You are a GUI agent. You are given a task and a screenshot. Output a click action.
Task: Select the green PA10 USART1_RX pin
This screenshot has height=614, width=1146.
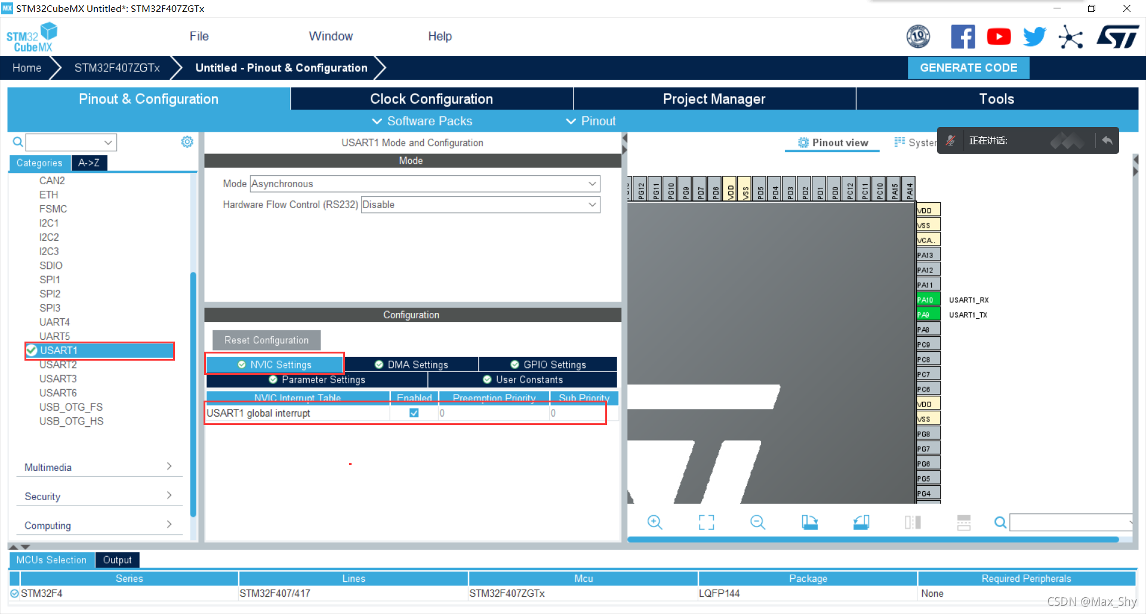pyautogui.click(x=928, y=300)
